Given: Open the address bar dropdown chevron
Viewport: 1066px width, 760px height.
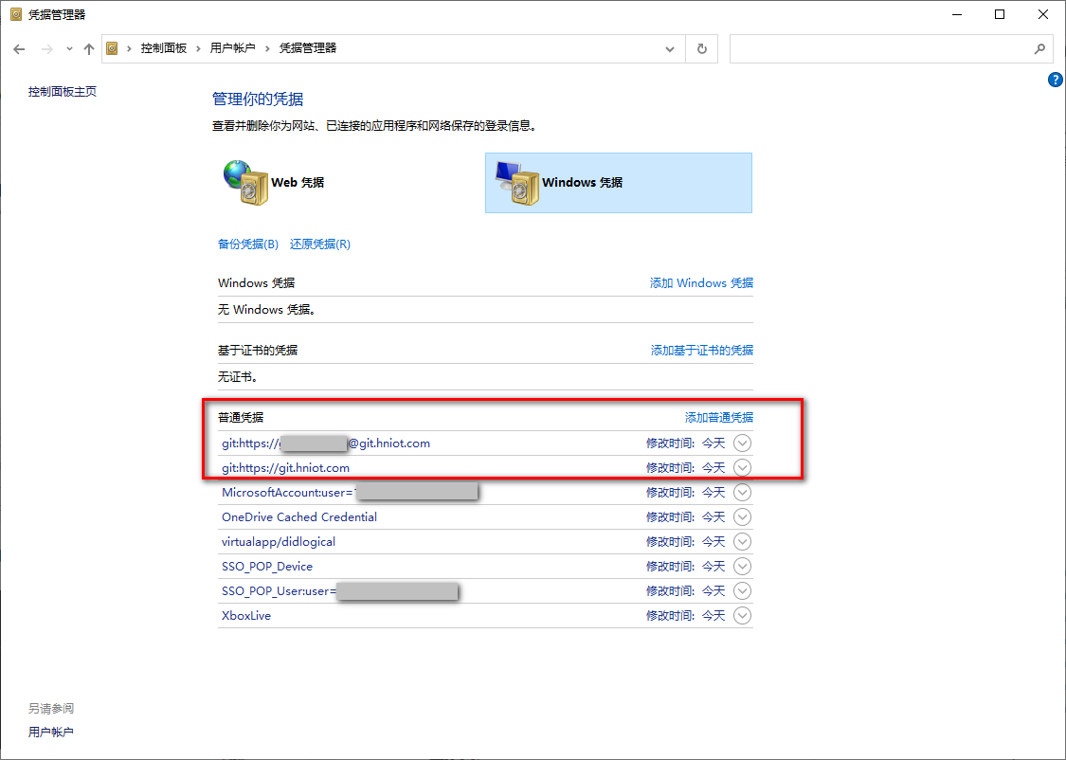Looking at the screenshot, I should tap(670, 48).
